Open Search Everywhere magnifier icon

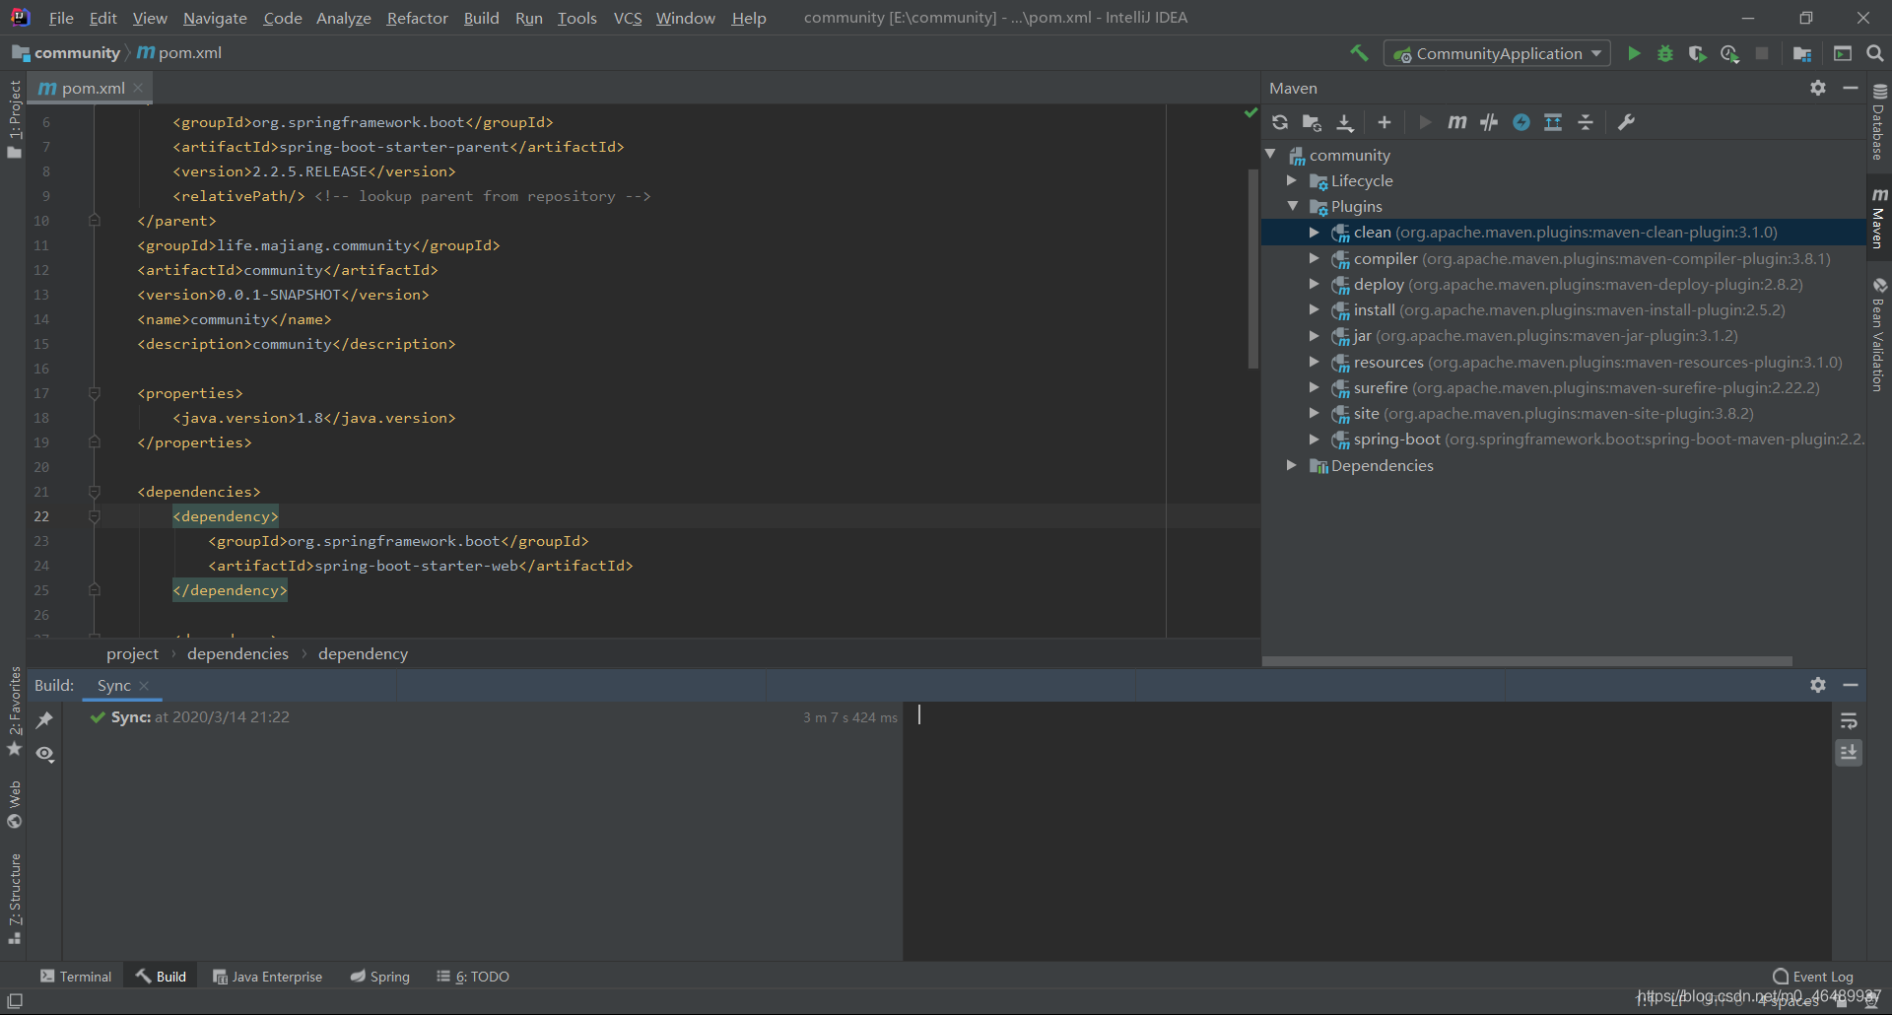coord(1875,53)
